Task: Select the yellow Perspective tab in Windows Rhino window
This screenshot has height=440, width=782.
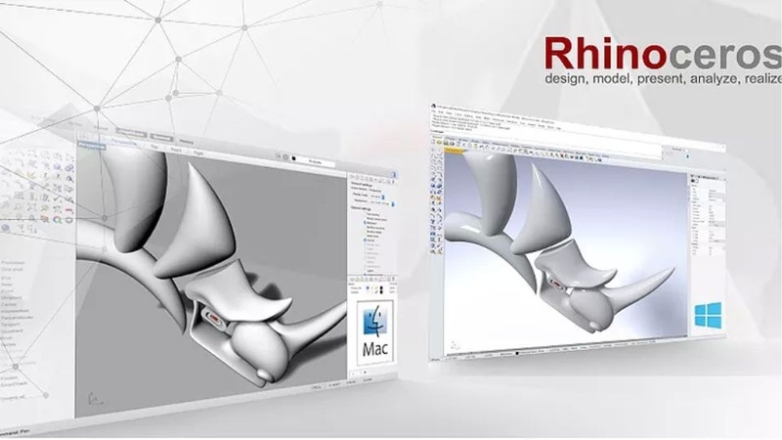Action: pos(454,150)
